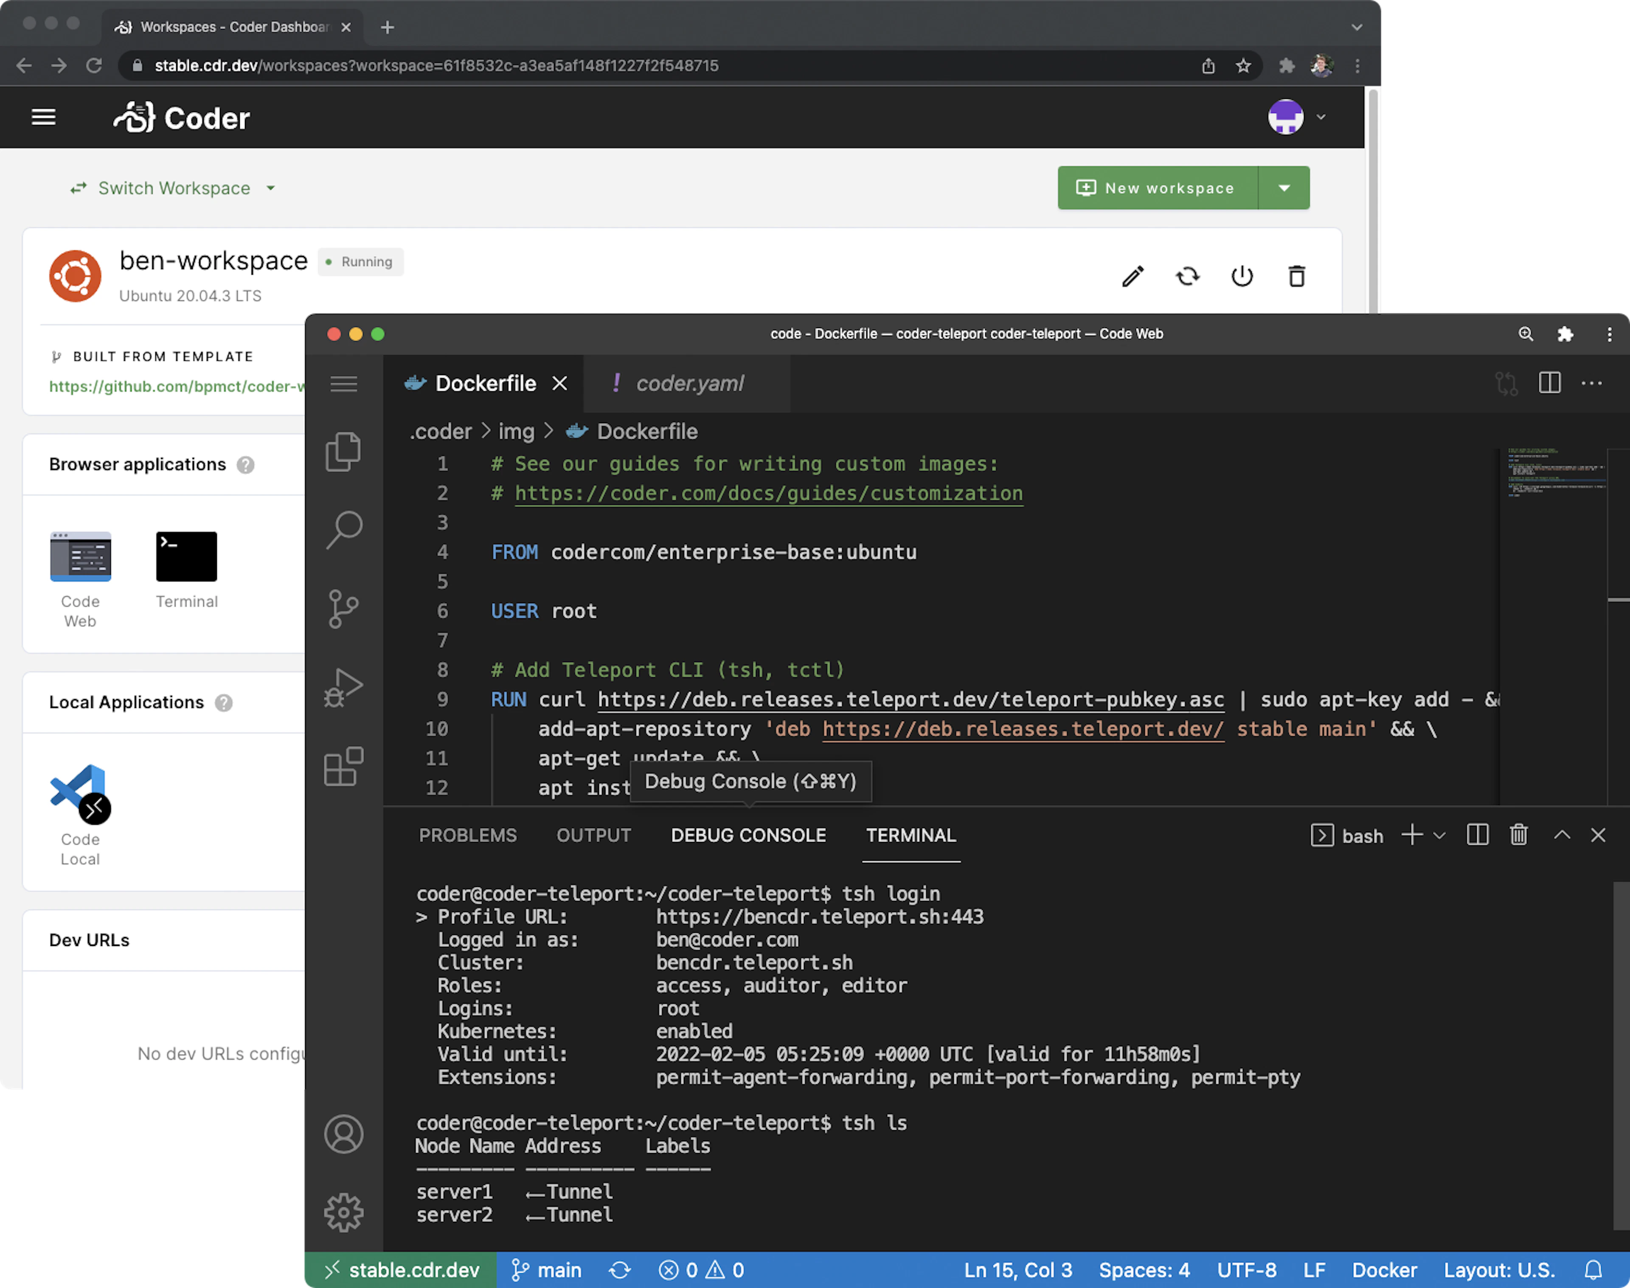Click the New workspace button
Screen dimensions: 1630x1288
1158,188
